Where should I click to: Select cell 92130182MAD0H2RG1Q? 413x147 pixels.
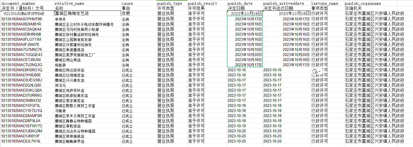click(x=22, y=70)
